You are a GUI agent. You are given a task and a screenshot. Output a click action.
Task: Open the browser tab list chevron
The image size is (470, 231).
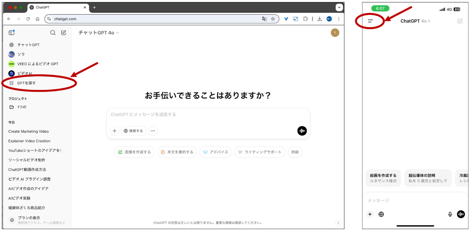(339, 7)
